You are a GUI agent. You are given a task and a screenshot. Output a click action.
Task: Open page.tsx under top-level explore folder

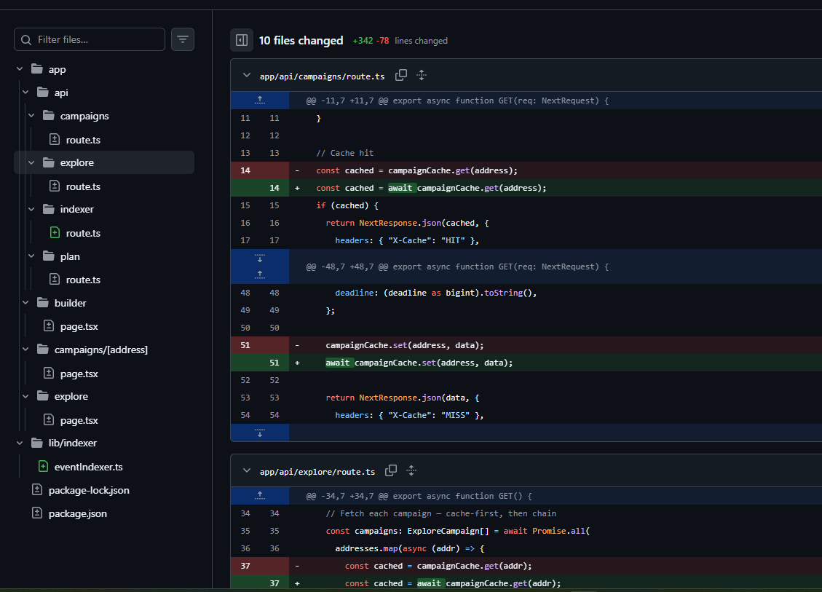(x=79, y=420)
